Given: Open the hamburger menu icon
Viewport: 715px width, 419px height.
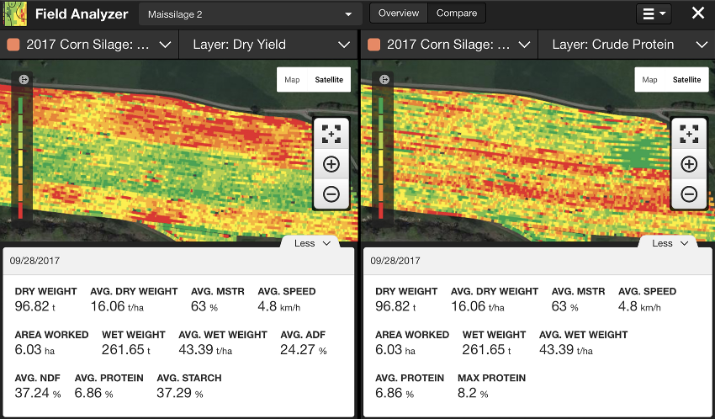Looking at the screenshot, I should point(654,13).
